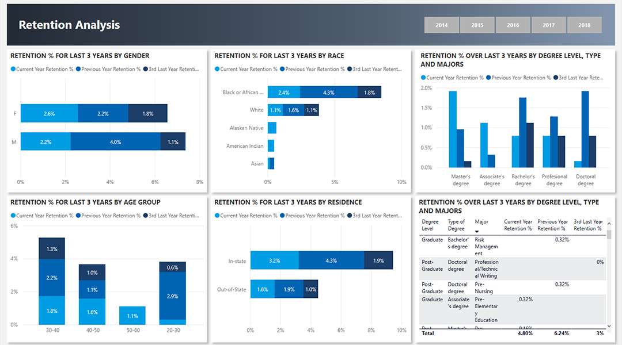Image resolution: width=622 pixels, height=345 pixels.
Task: Select the In-state 1.9% bar segment
Action: click(378, 260)
